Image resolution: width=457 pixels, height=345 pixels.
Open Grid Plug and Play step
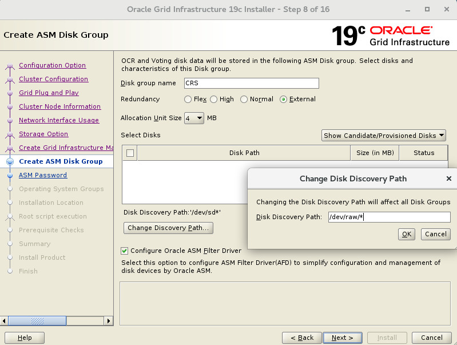tap(49, 93)
